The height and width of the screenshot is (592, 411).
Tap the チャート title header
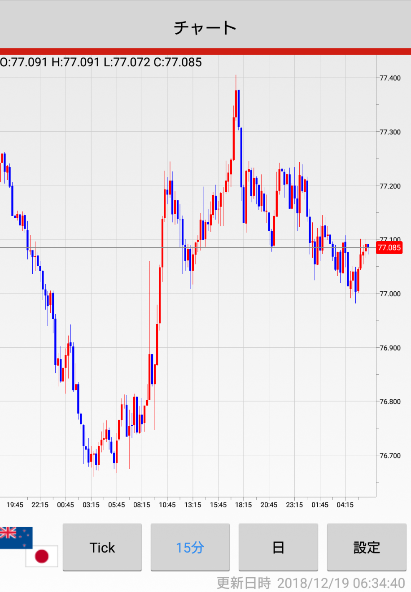(x=205, y=28)
